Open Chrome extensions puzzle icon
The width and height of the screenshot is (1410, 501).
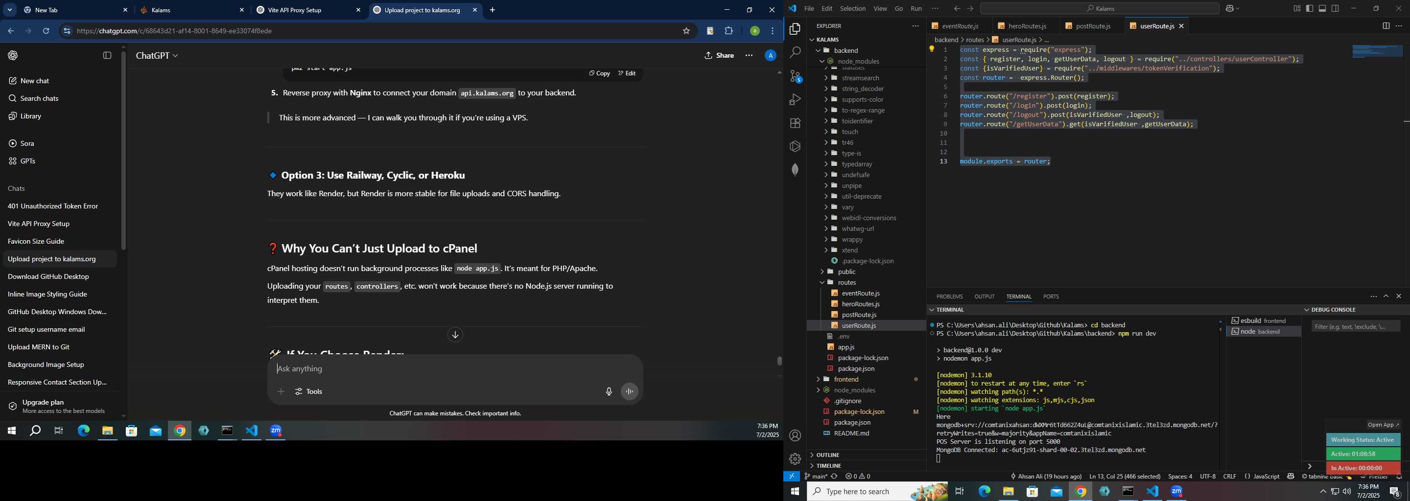coord(728,31)
